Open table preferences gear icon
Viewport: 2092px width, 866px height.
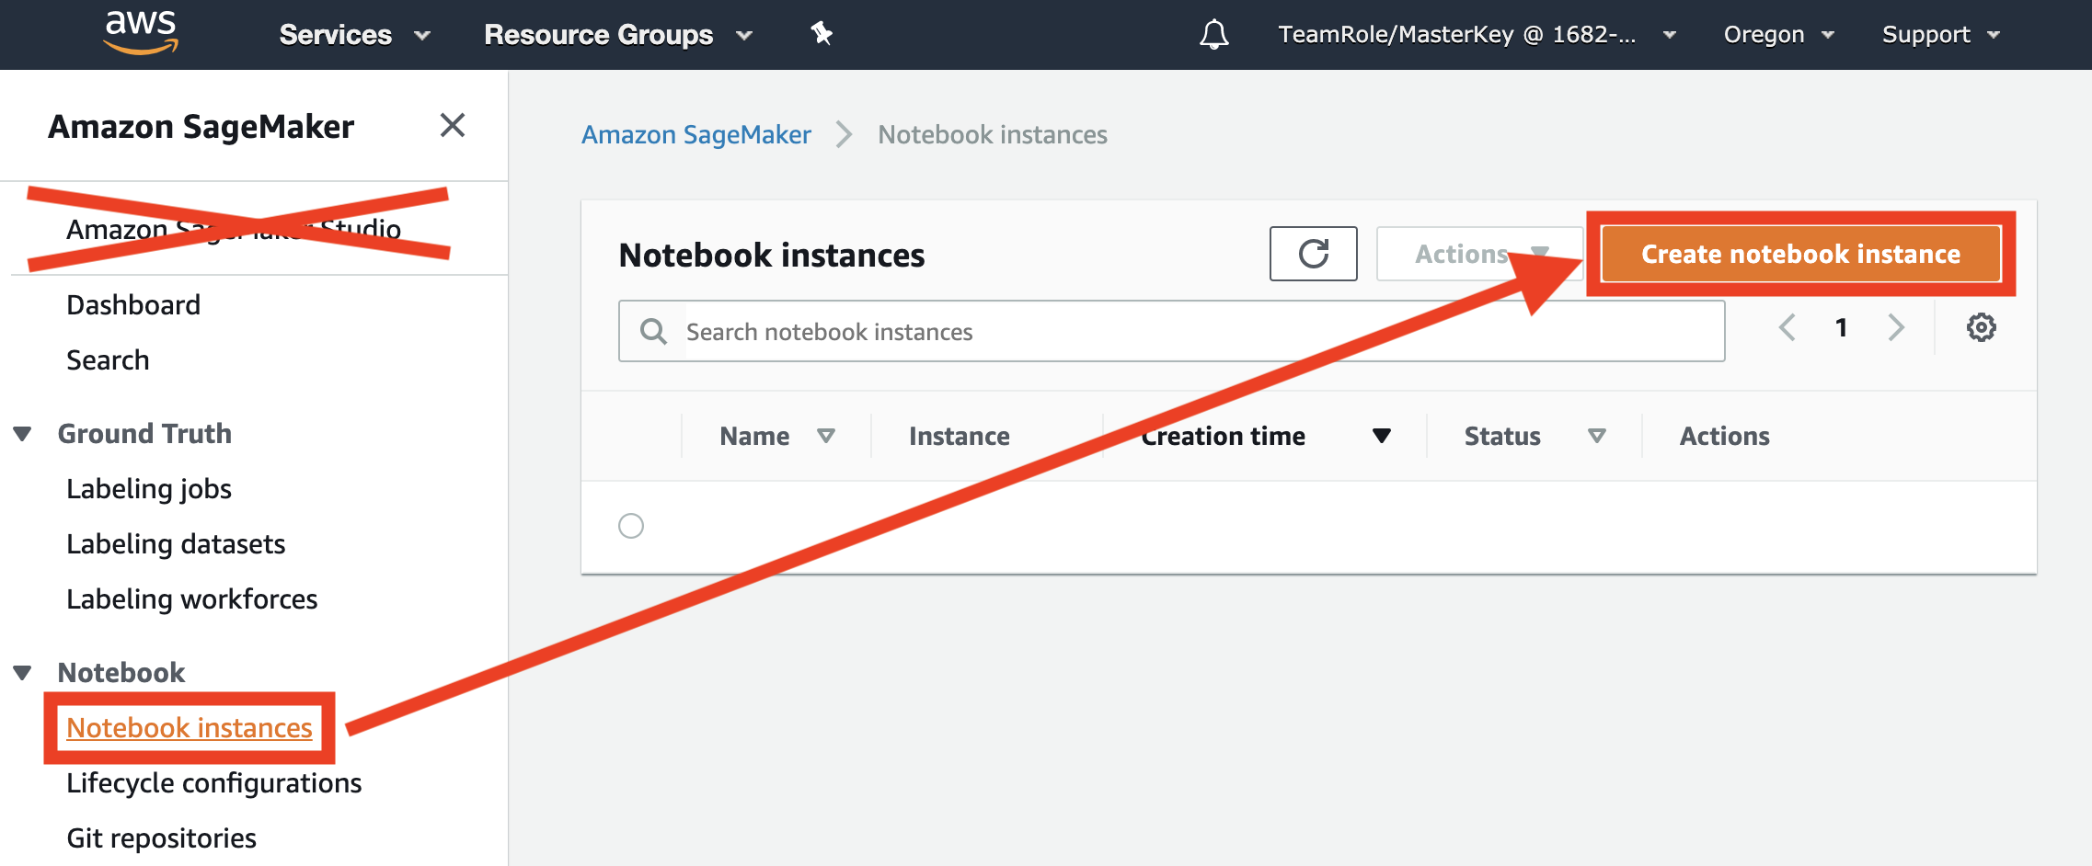pyautogui.click(x=1981, y=327)
